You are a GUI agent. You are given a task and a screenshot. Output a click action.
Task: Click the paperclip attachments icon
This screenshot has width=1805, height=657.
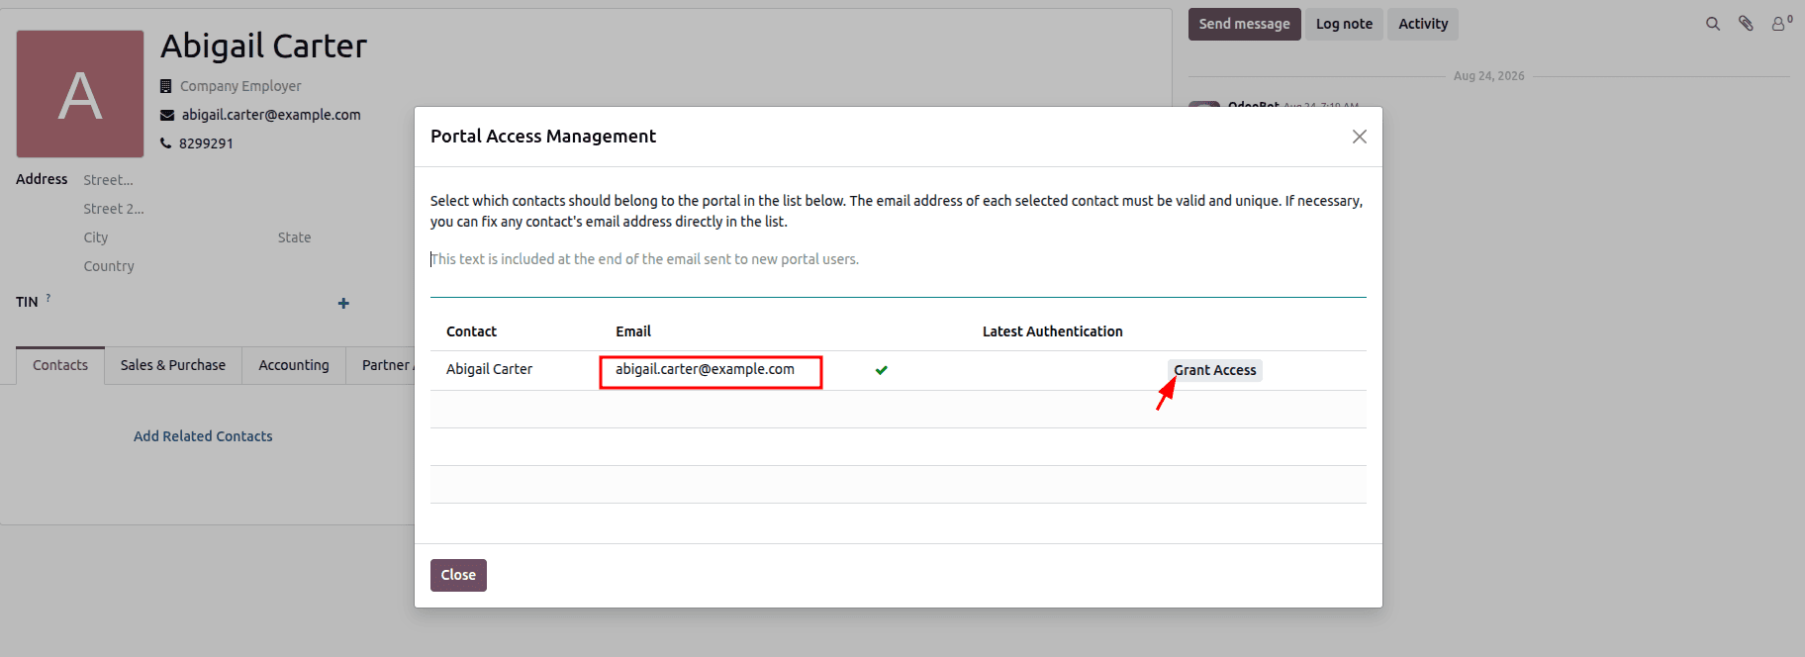pos(1746,24)
